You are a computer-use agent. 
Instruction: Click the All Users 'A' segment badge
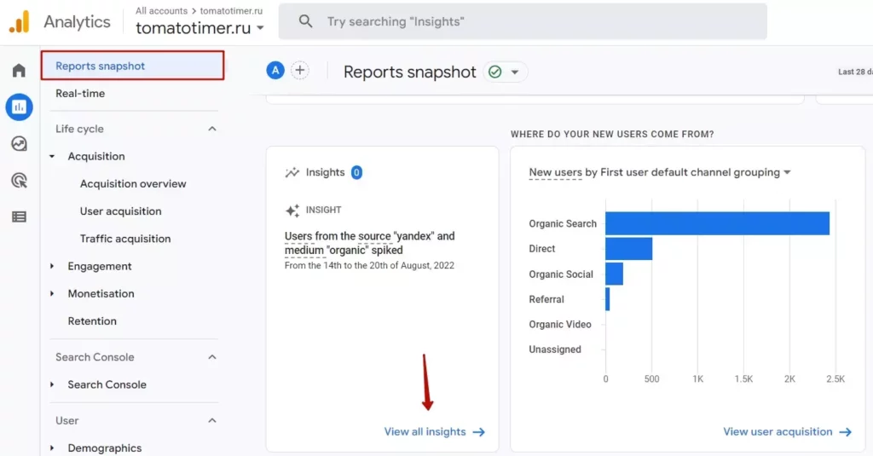[x=275, y=70]
